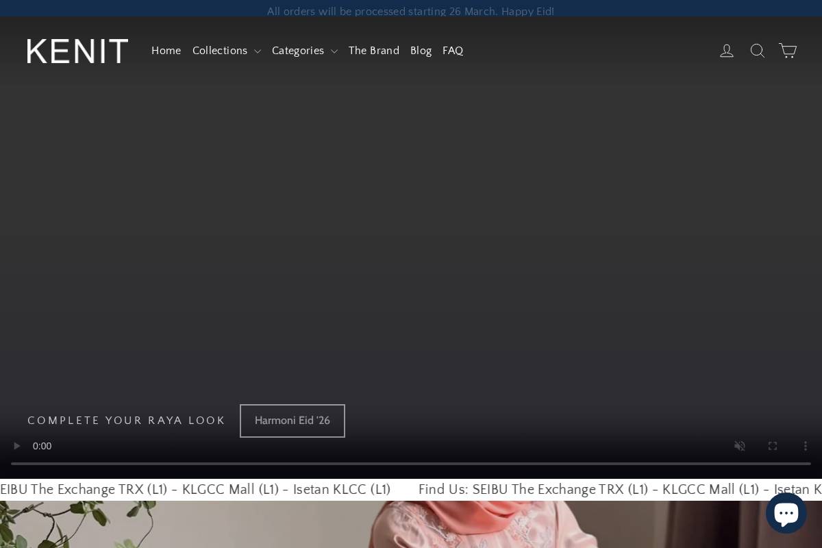Click the Eid announcement bar text

coord(411,11)
